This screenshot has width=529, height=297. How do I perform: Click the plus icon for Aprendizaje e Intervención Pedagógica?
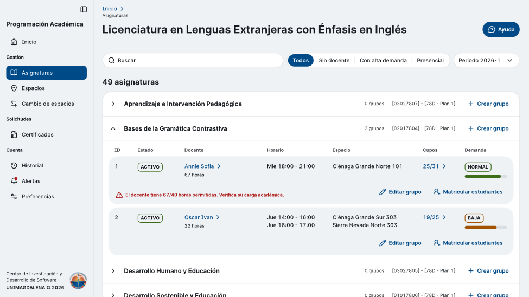[x=470, y=104]
